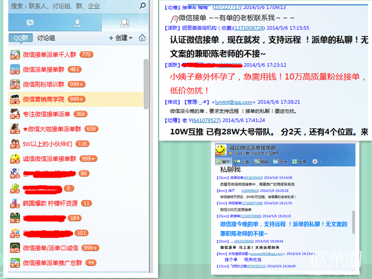Open 聊天 tab in chat window

pyautogui.click(x=223, y=162)
